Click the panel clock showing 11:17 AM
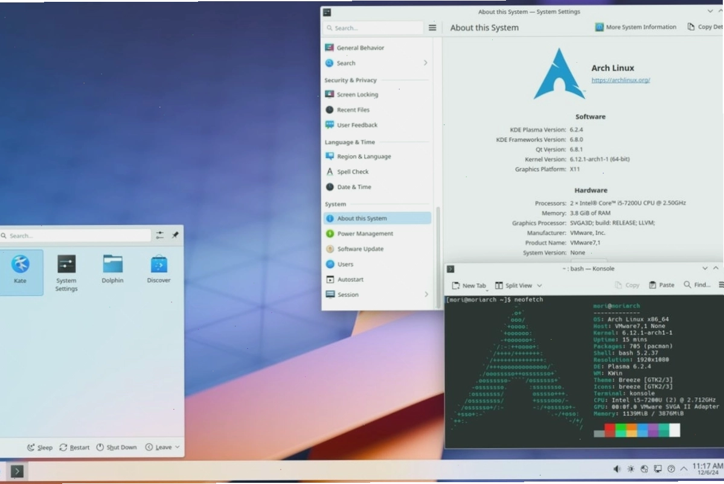This screenshot has width=724, height=484. pos(707,469)
